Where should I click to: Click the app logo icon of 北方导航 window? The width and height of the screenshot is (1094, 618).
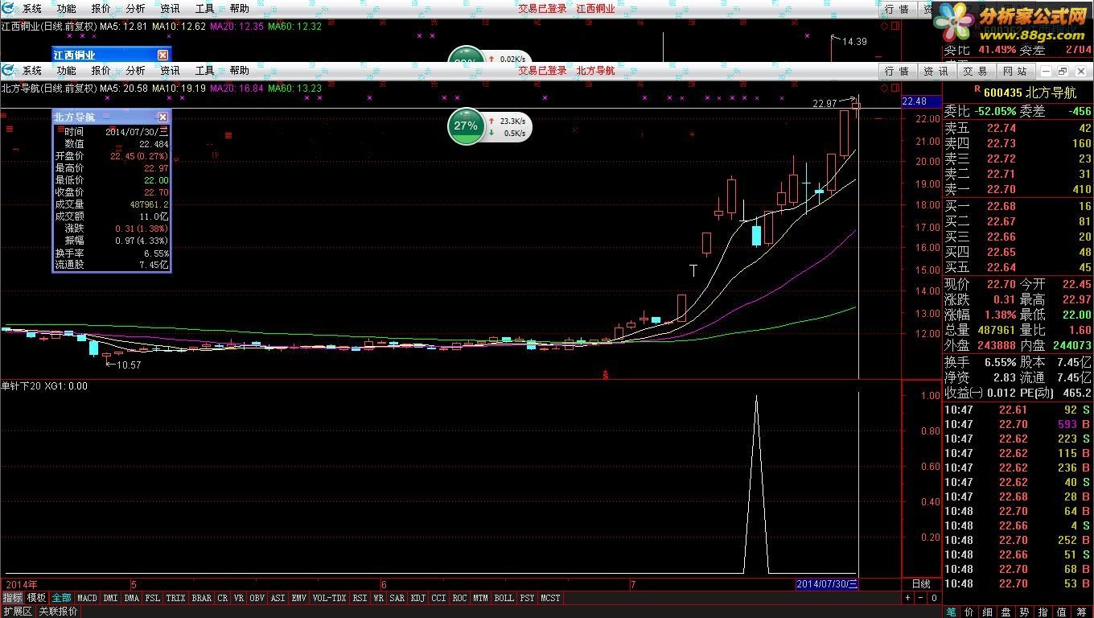9,71
